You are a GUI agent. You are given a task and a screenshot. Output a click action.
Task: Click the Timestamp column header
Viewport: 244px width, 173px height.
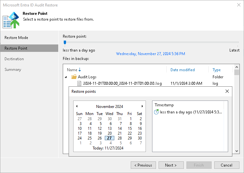(x=164, y=105)
